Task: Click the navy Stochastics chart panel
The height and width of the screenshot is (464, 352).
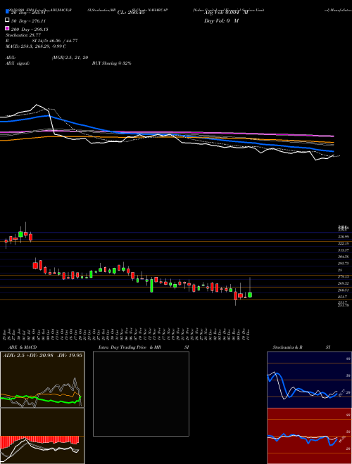Action: pos(309,380)
